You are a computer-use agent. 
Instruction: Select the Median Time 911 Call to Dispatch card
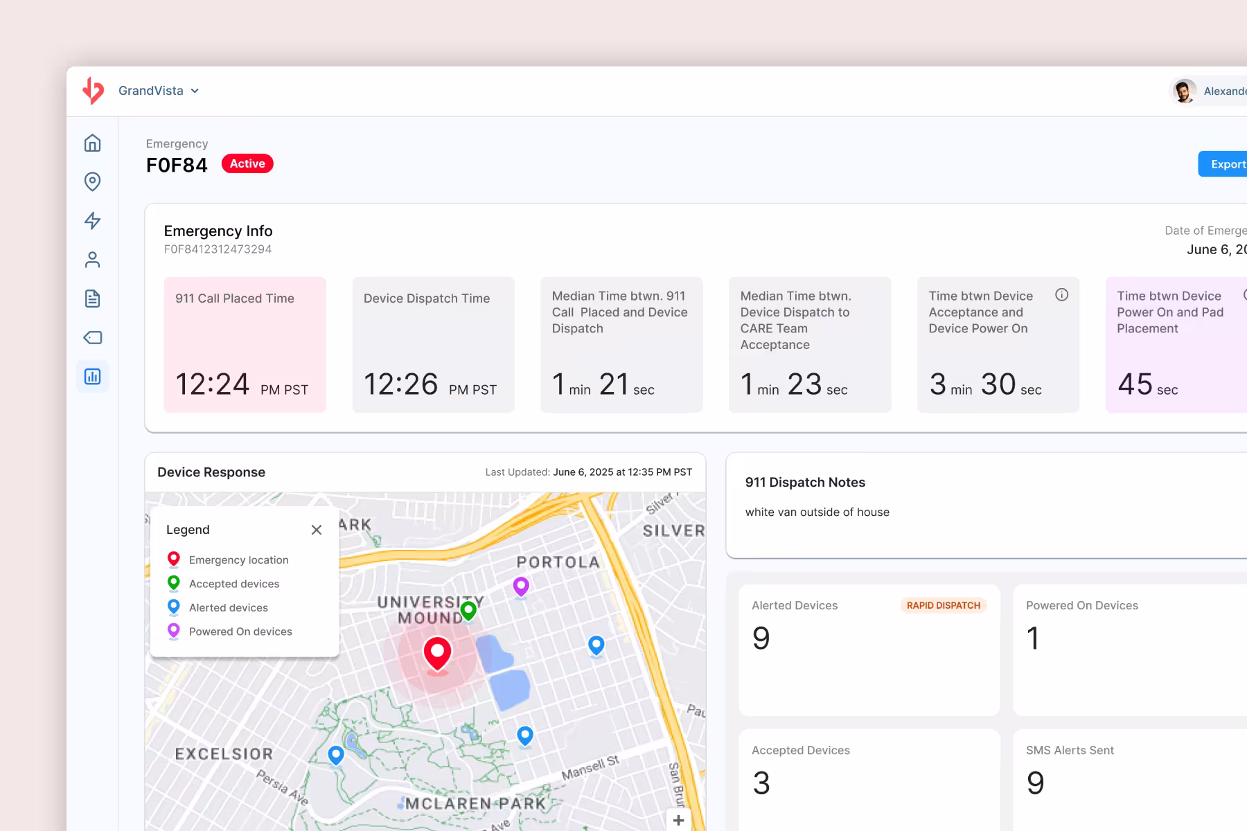[621, 345]
